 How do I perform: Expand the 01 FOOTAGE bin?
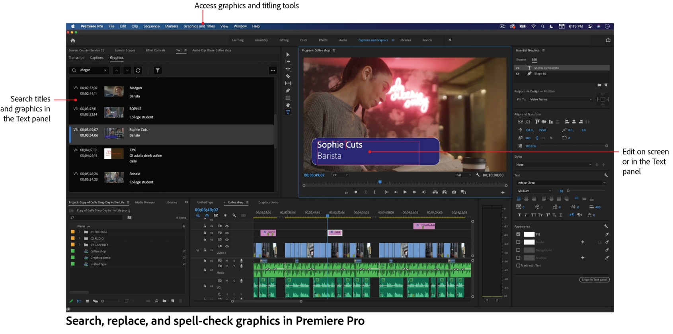coord(80,232)
